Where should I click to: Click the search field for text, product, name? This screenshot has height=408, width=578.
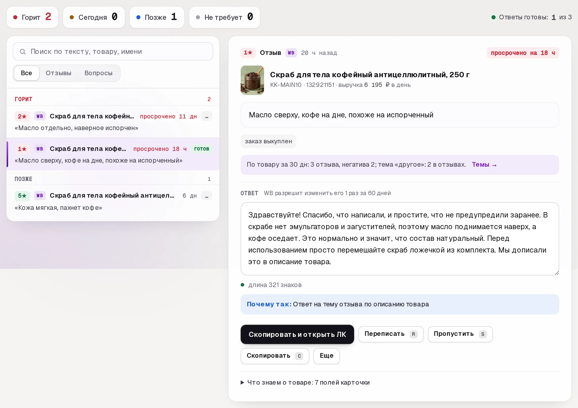[113, 51]
